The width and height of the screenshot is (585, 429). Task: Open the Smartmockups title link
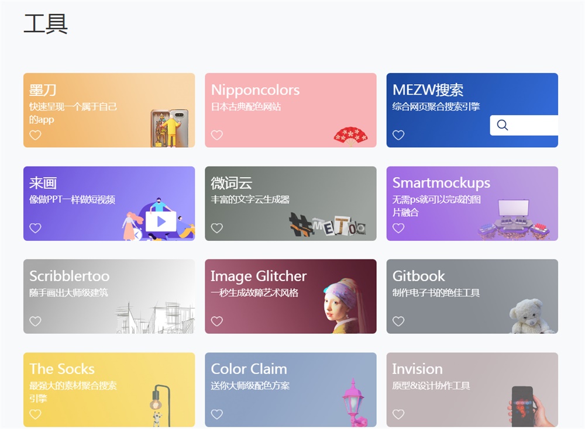click(441, 183)
